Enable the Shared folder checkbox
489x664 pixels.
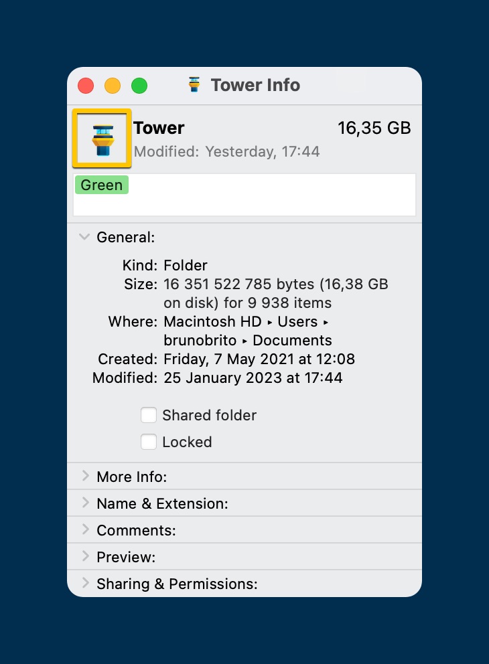[x=149, y=416]
